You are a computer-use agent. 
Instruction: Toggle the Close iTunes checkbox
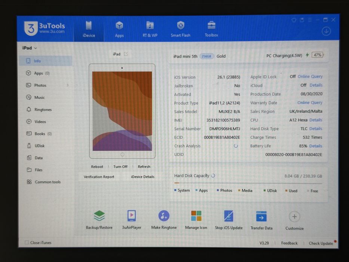tap(27, 242)
